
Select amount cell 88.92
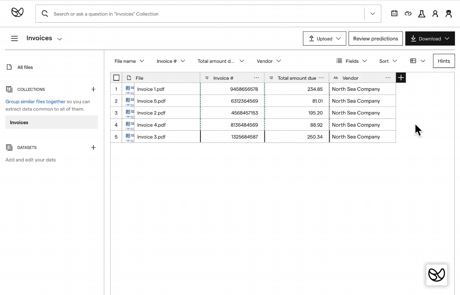pyautogui.click(x=297, y=125)
